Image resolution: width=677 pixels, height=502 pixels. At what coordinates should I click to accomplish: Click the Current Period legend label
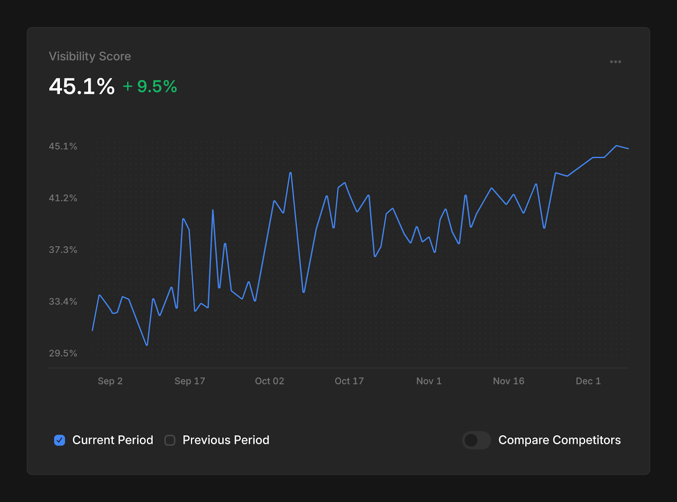coord(113,440)
